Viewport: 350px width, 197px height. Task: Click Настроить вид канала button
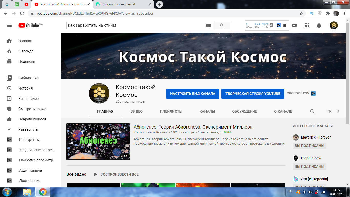click(193, 94)
